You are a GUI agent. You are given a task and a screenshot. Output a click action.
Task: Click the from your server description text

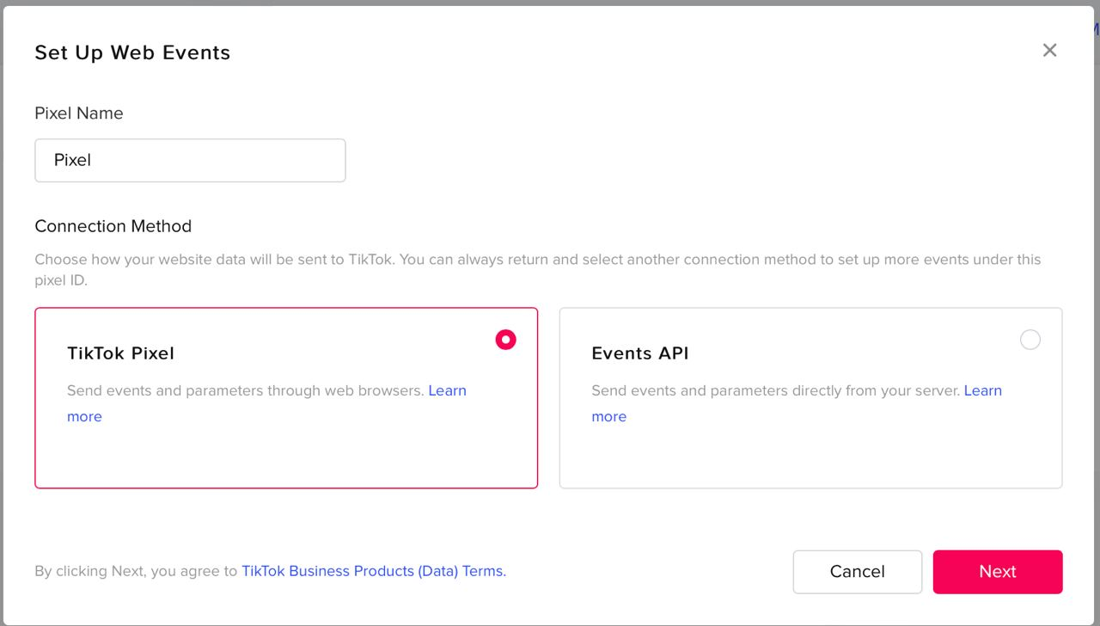(x=775, y=390)
